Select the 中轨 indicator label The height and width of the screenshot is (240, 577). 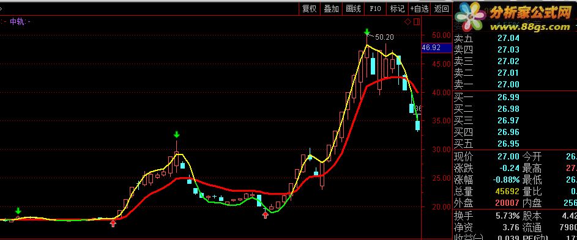(x=17, y=22)
